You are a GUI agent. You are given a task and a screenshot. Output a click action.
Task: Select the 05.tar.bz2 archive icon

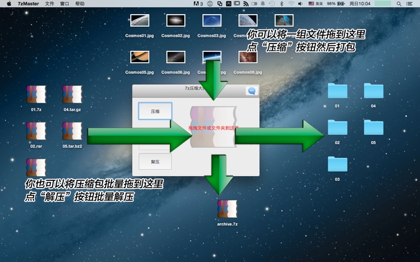point(72,131)
